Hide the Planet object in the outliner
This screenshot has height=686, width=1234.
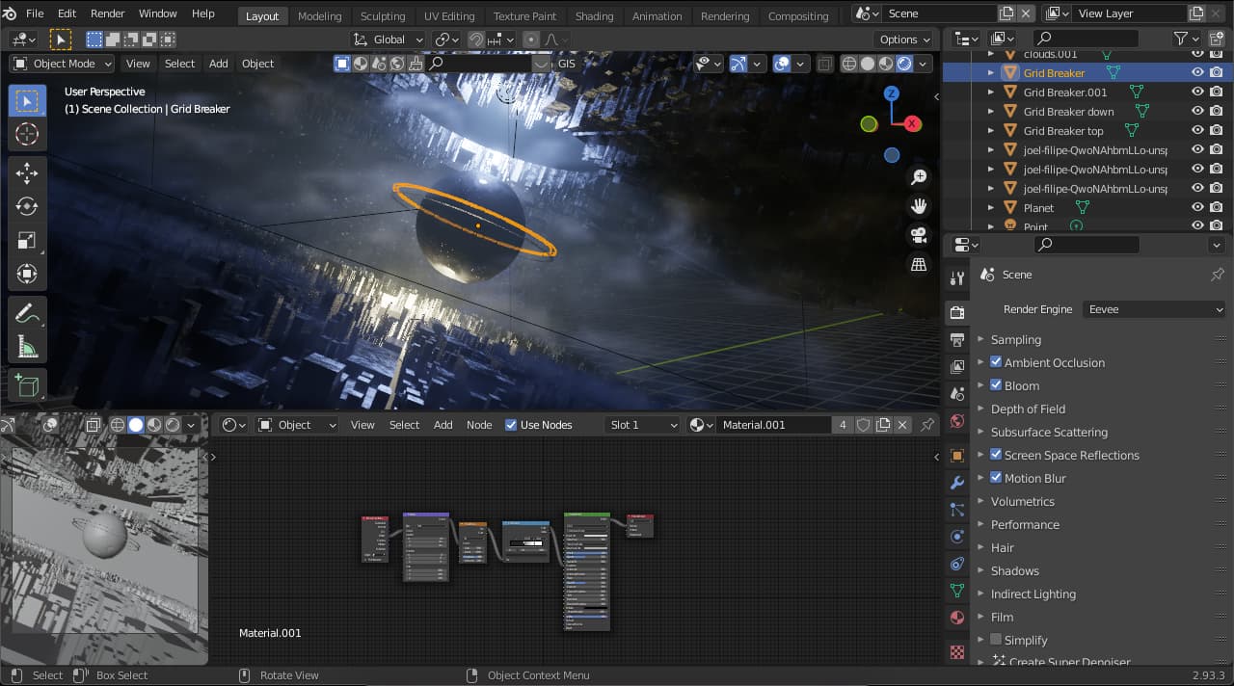1196,207
